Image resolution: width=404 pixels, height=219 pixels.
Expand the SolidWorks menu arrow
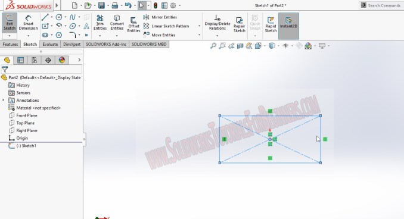tap(57, 5)
